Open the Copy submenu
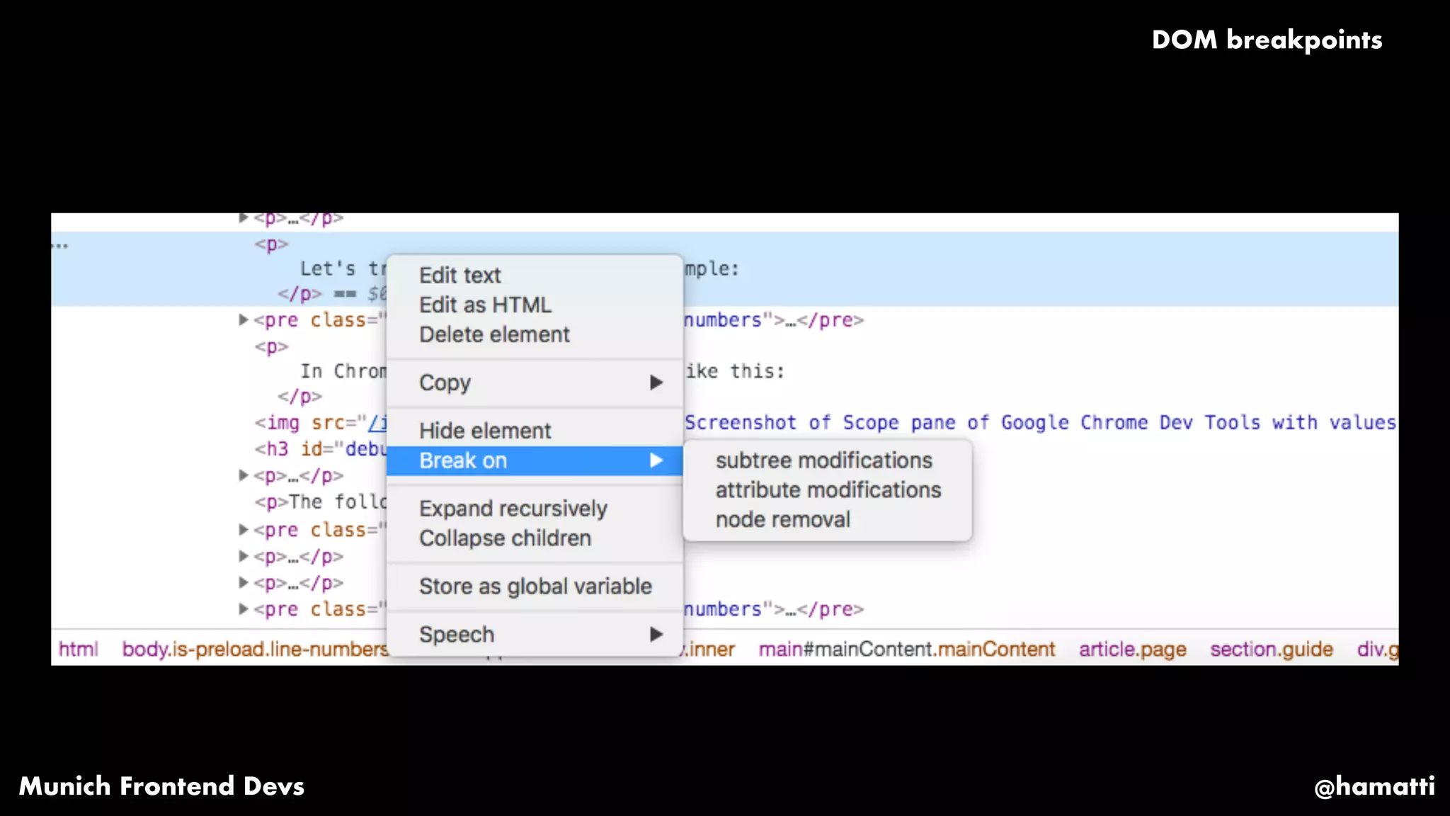Viewport: 1450px width, 816px height. [535, 382]
